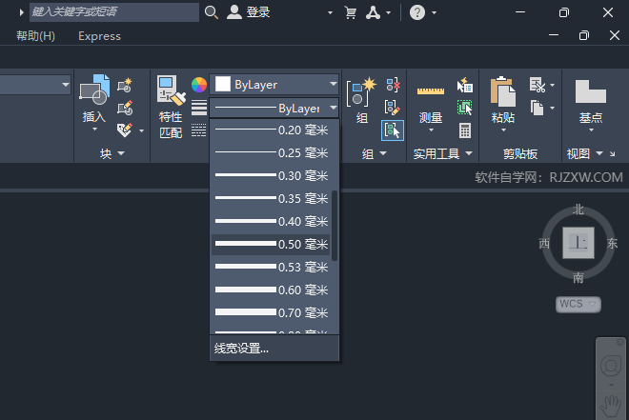This screenshot has height=420, width=629.
Task: Open the 帮助(H) menu
Action: coord(35,36)
